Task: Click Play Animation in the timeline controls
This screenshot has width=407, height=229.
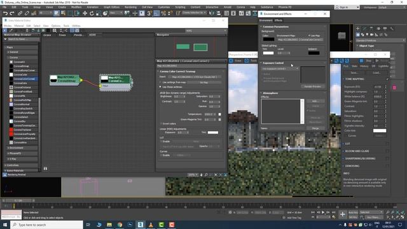Action: [x=323, y=212]
